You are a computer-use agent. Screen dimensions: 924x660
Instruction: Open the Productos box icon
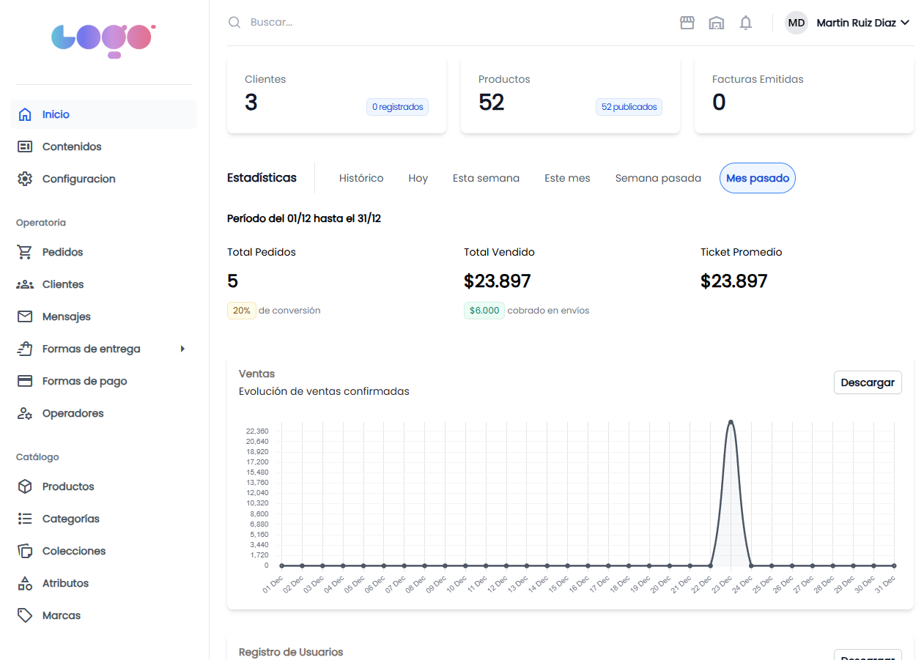click(25, 486)
